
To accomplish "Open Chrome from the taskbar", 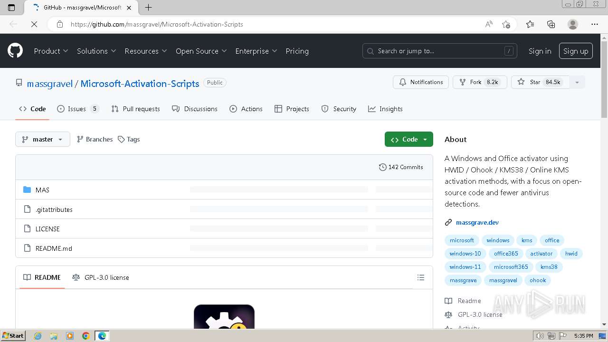I will coord(86,336).
